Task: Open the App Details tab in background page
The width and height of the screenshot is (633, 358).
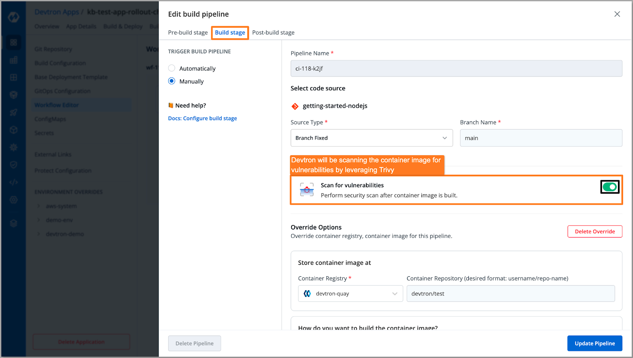Action: click(x=81, y=26)
